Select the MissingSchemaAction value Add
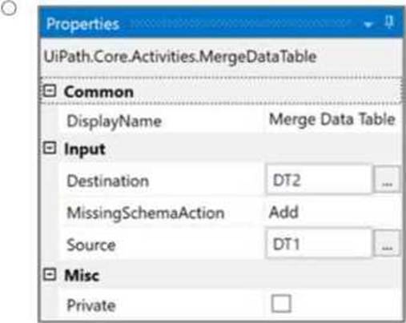406x323 pixels. click(283, 213)
